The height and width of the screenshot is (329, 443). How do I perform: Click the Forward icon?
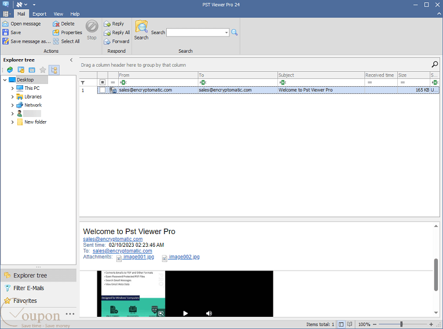click(107, 41)
